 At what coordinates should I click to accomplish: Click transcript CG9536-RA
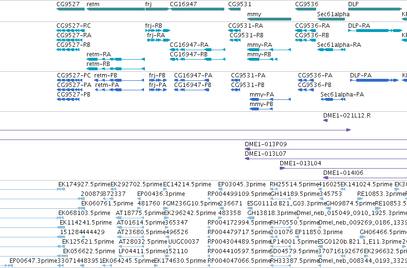312,26
